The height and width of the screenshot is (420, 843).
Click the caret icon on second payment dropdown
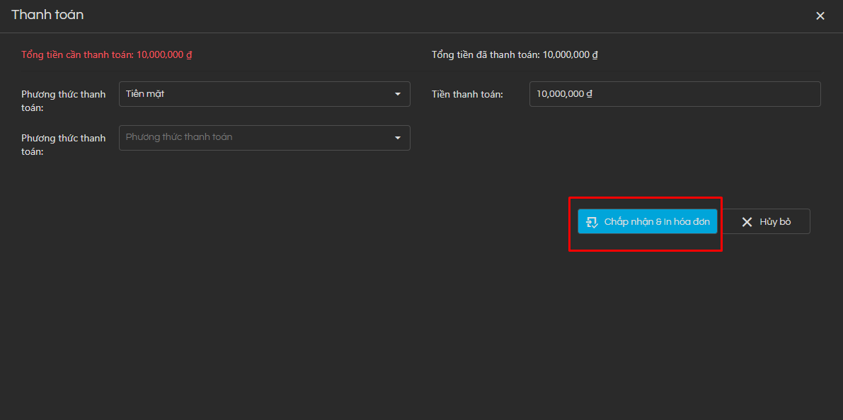tap(398, 138)
